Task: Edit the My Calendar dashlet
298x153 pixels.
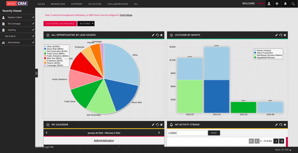Action: pyautogui.click(x=153, y=125)
